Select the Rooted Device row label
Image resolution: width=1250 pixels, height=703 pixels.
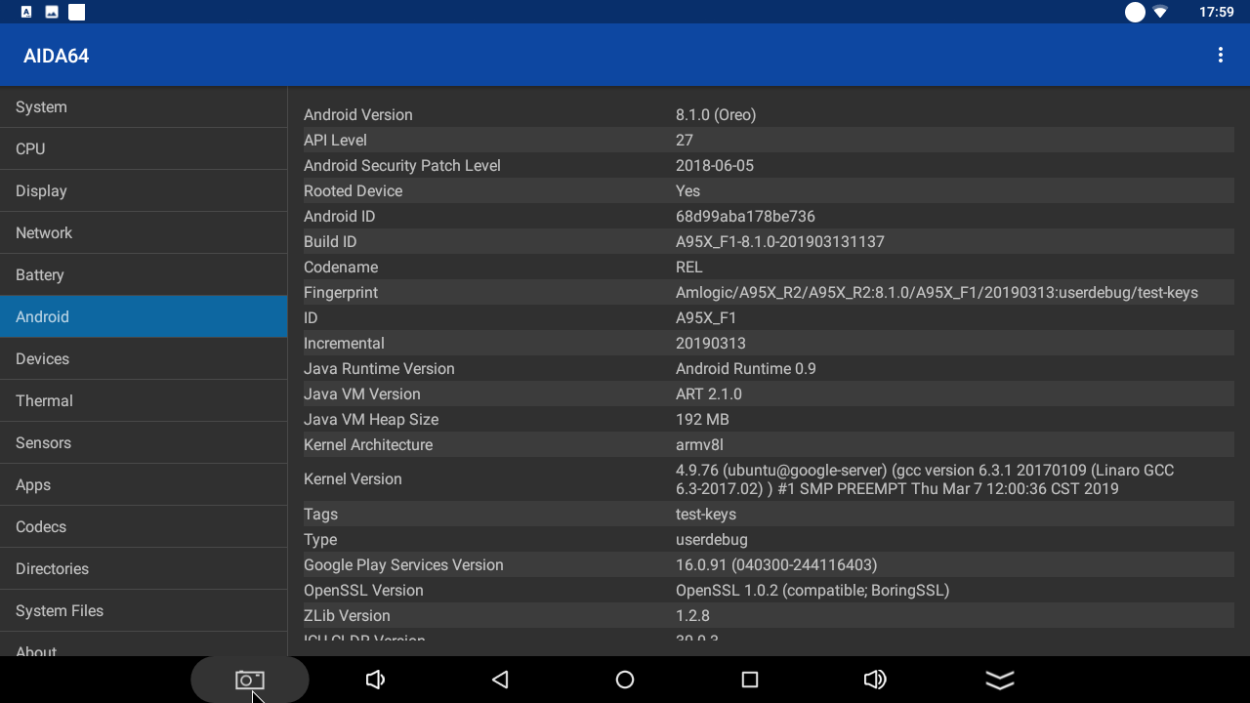pyautogui.click(x=354, y=191)
